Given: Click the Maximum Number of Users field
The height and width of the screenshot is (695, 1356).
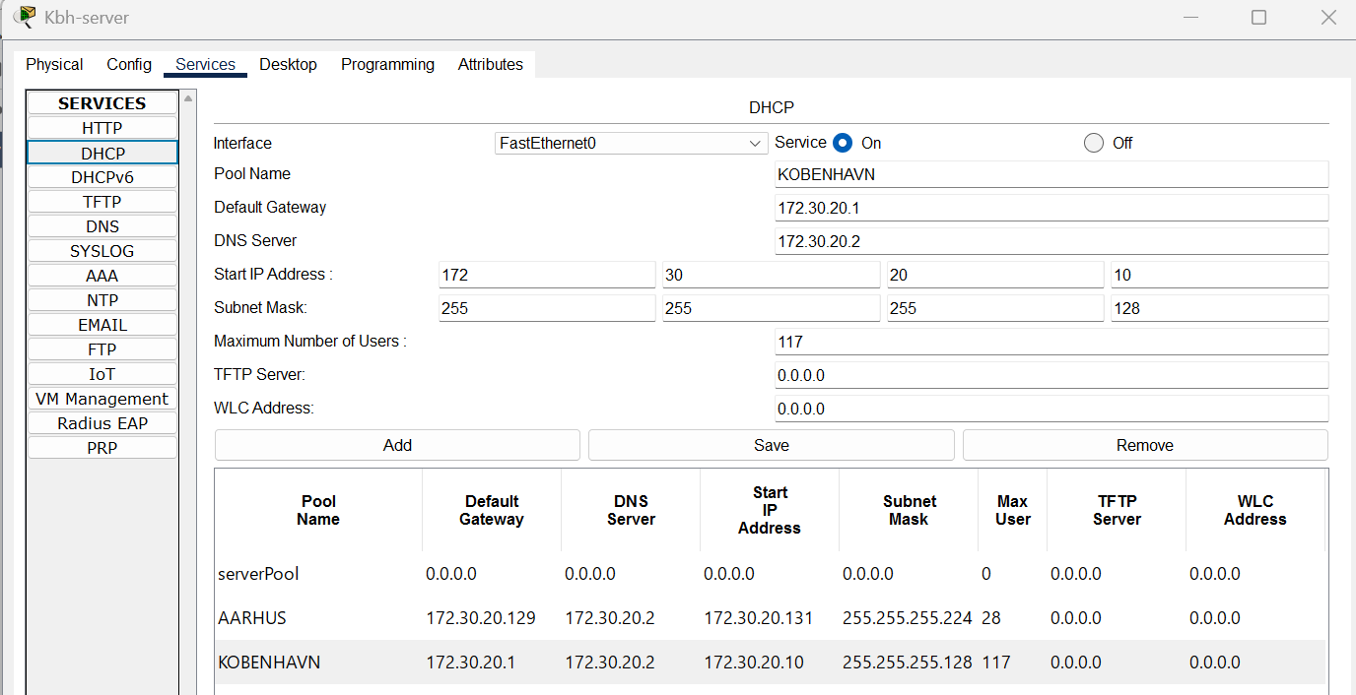Looking at the screenshot, I should pyautogui.click(x=1051, y=342).
